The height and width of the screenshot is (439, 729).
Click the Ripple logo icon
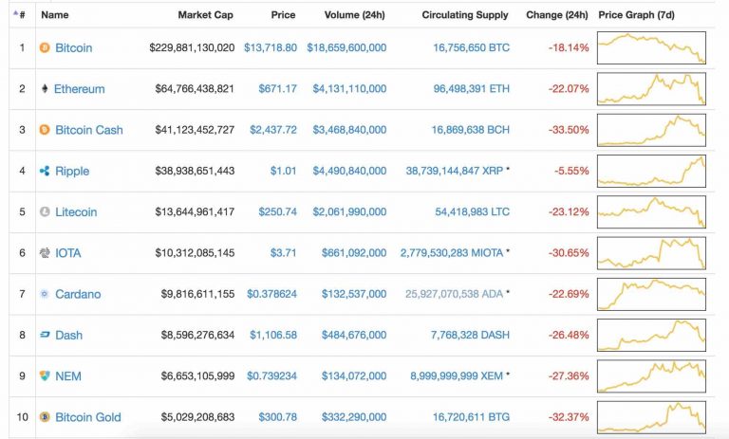pyautogui.click(x=45, y=171)
